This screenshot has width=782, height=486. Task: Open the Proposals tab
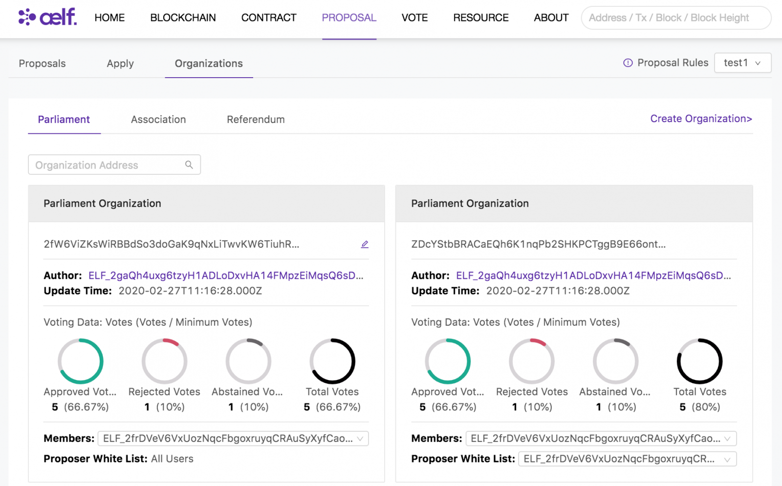click(x=42, y=63)
